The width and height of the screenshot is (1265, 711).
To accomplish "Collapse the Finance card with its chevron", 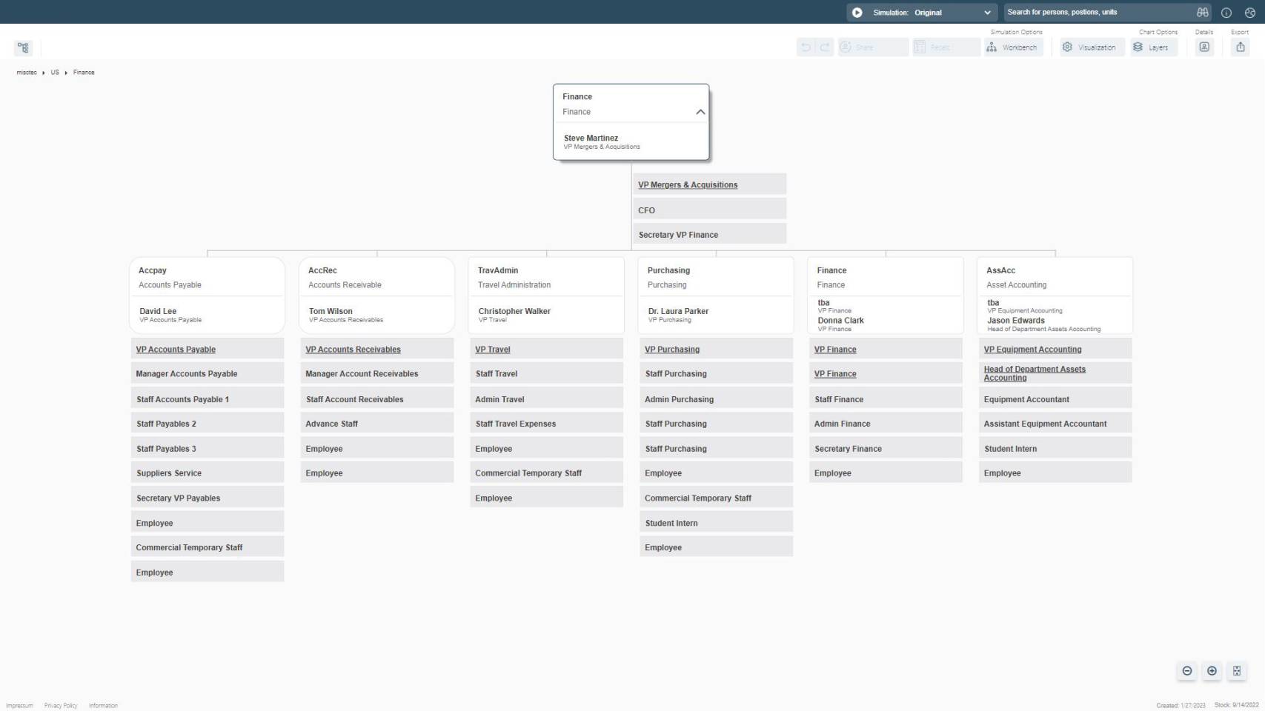I will pos(700,112).
